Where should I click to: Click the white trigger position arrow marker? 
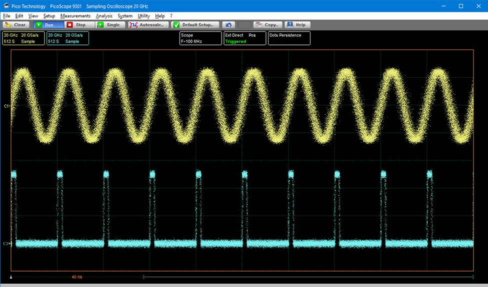pyautogui.click(x=11, y=277)
